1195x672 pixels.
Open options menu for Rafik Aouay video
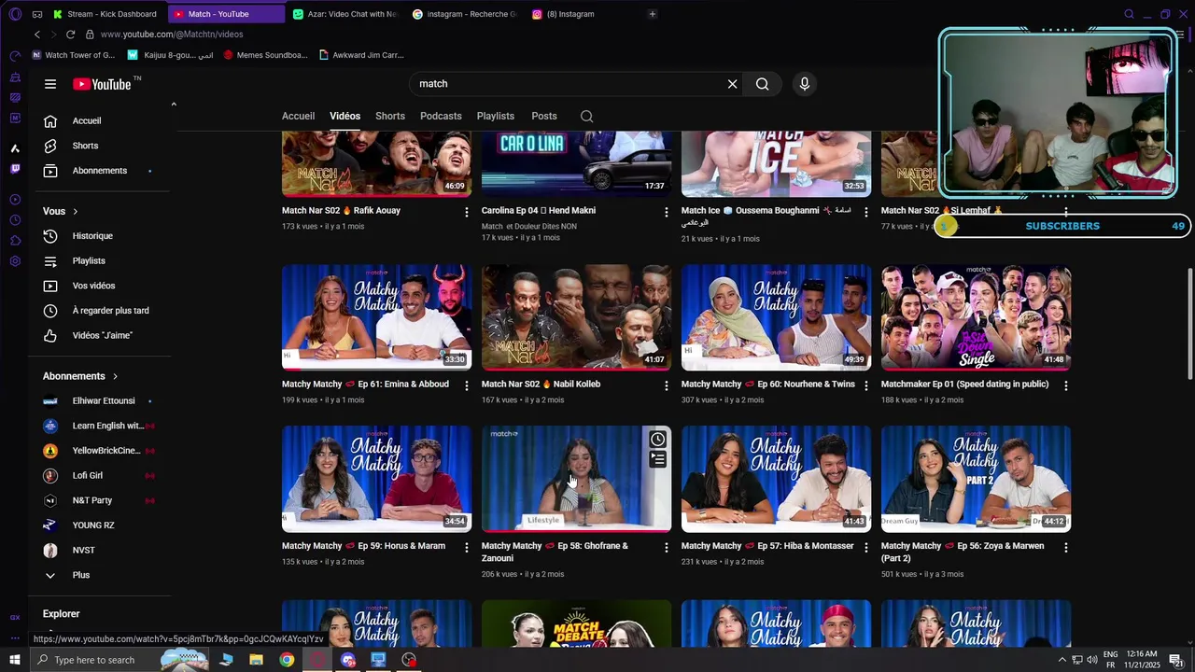[x=466, y=213]
